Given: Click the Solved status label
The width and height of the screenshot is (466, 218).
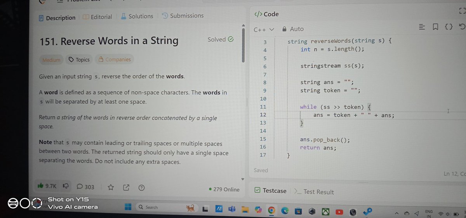Looking at the screenshot, I should (x=221, y=39).
